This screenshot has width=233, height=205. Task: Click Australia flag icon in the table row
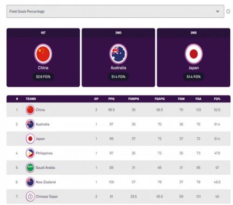point(30,124)
